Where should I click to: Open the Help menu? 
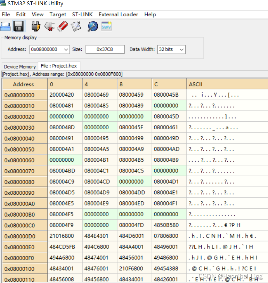[150, 15]
